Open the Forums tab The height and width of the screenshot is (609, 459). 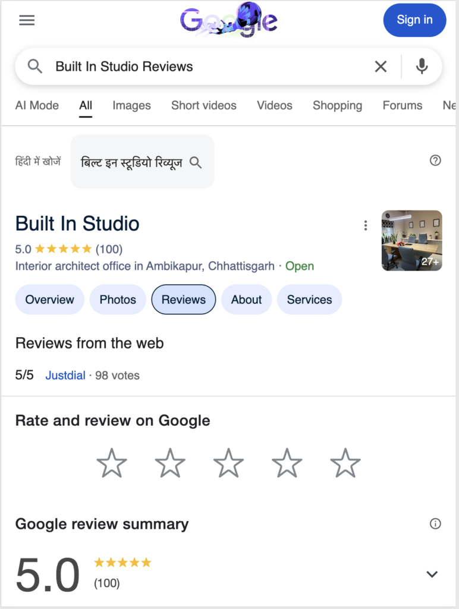[x=403, y=106]
